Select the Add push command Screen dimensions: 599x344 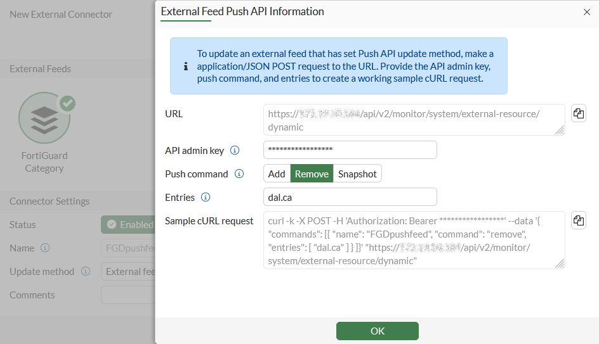click(277, 174)
